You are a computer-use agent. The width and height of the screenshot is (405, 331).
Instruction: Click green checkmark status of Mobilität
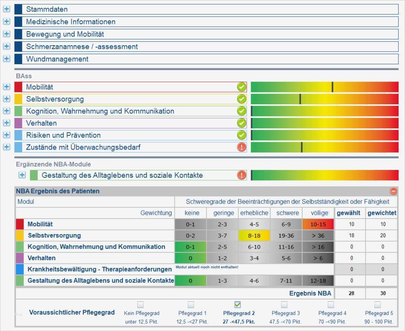tap(242, 87)
